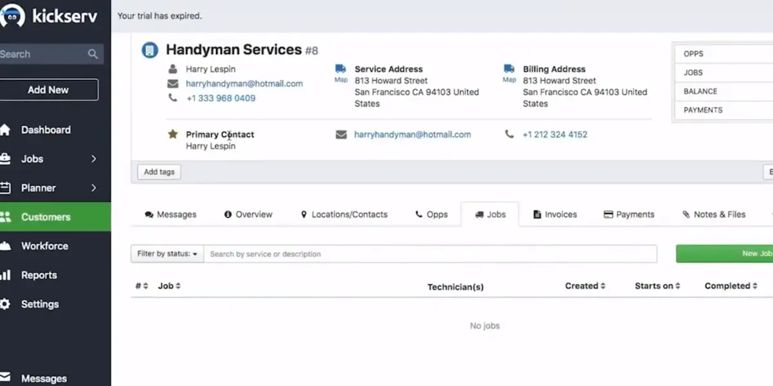Select the Jobs tab

pyautogui.click(x=490, y=214)
